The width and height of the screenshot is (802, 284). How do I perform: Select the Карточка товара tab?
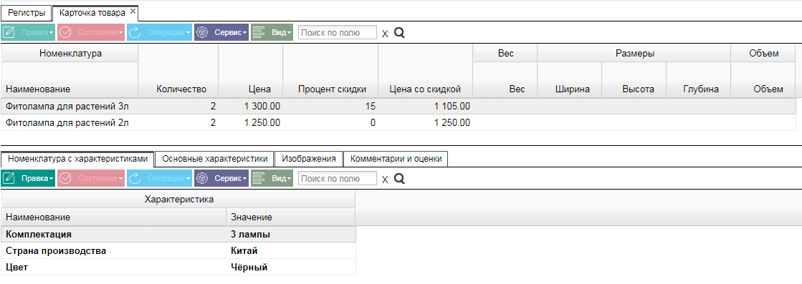click(92, 13)
